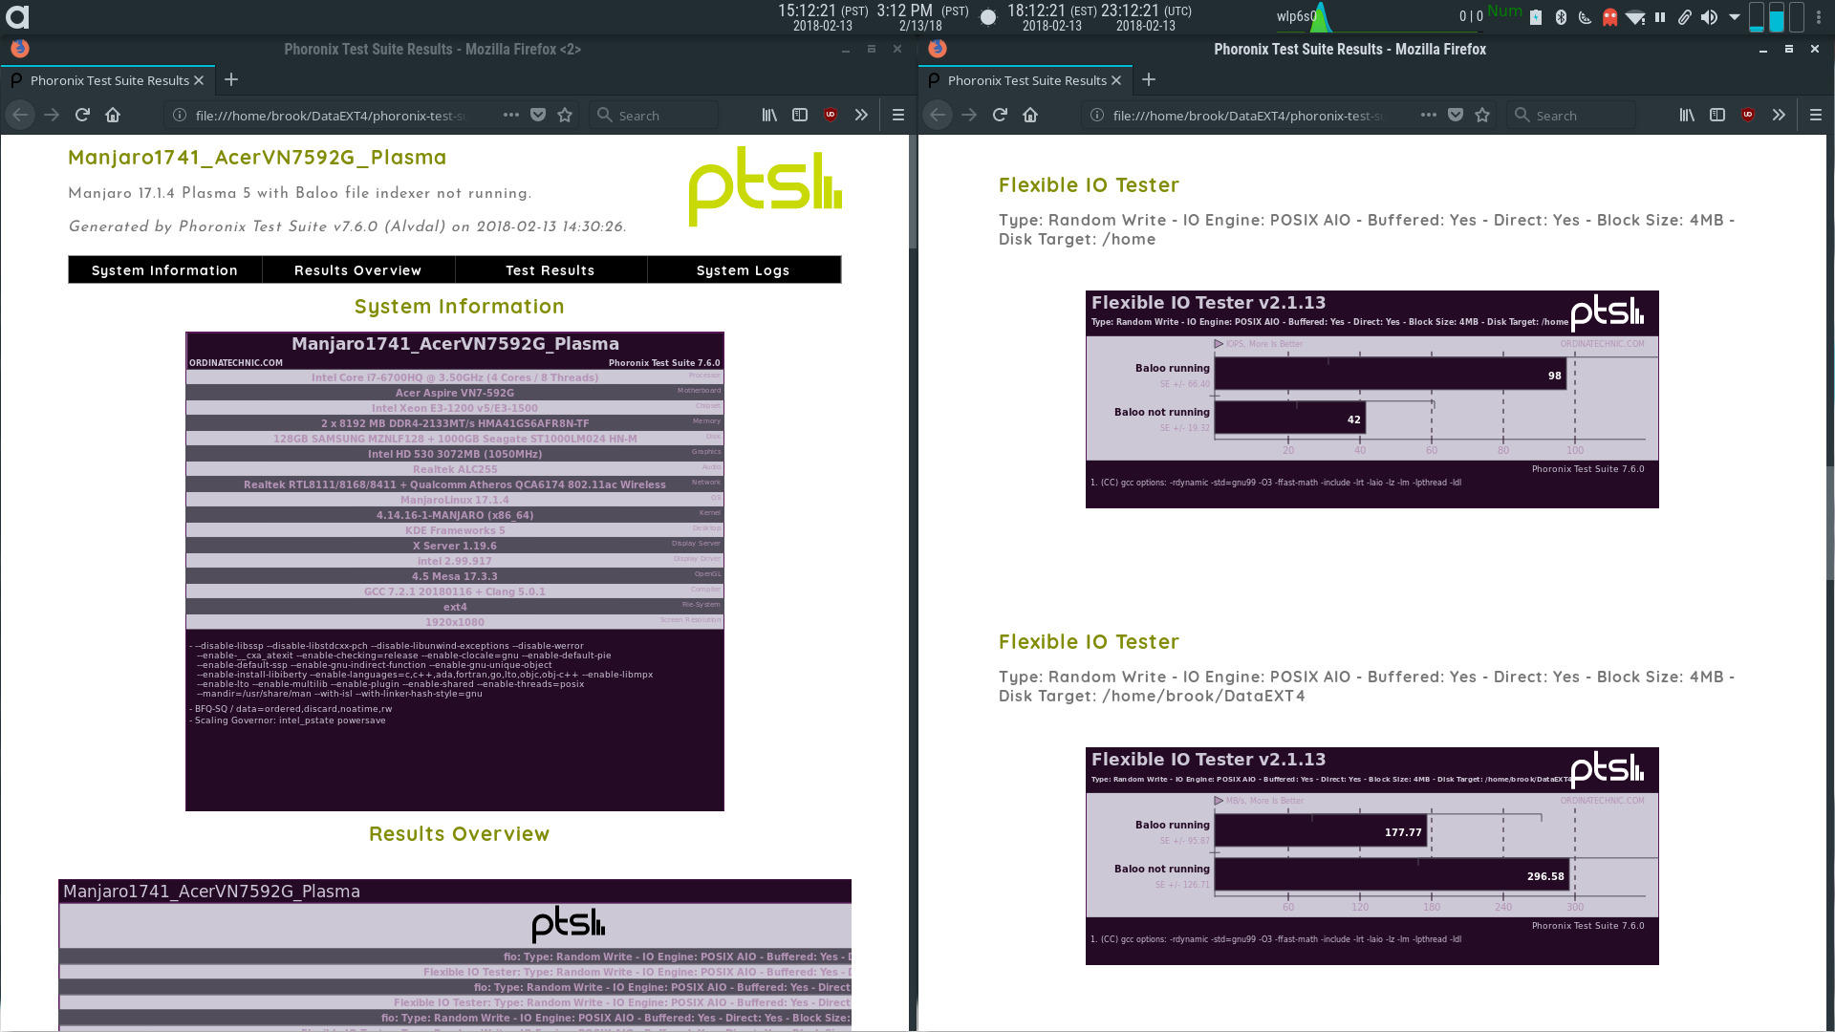Go forward in left Firefox <2> window

click(52, 115)
